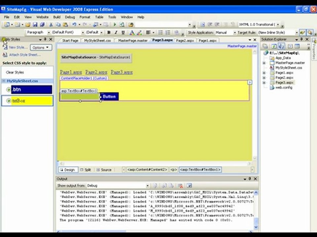Viewport: 317px width, 237px height.
Task: Select the txtBox yellow style swatch
Action: click(x=32, y=101)
